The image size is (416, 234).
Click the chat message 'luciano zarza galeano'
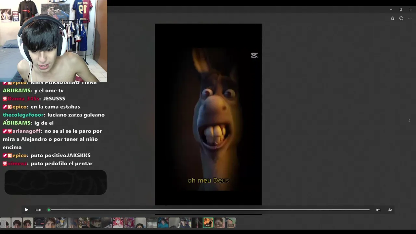pyautogui.click(x=76, y=115)
